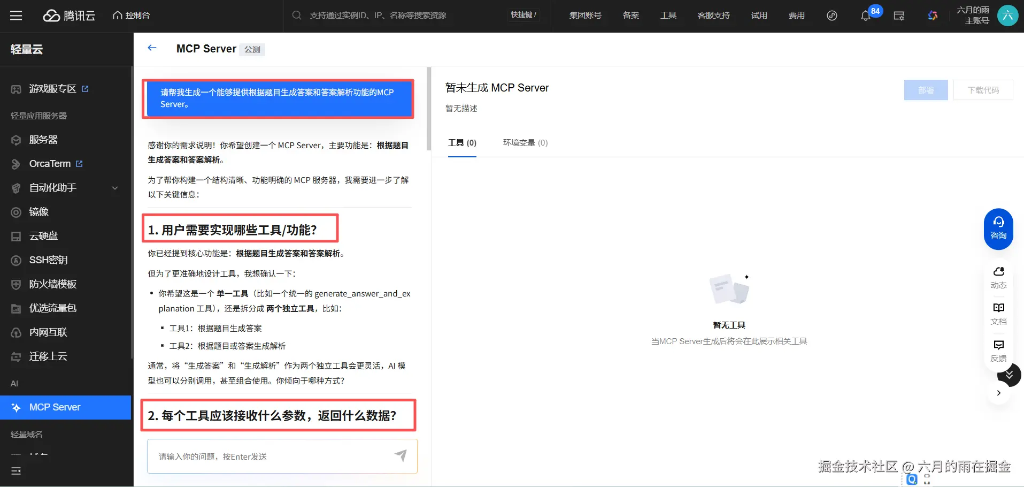Open the Cloud Shell window icon
The height and width of the screenshot is (487, 1024).
899,16
